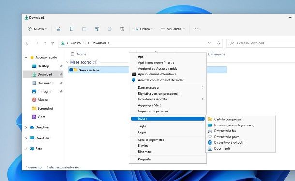Open recent locations dropdown arrow
Viewport: 295px width, 181px height.
coord(45,43)
